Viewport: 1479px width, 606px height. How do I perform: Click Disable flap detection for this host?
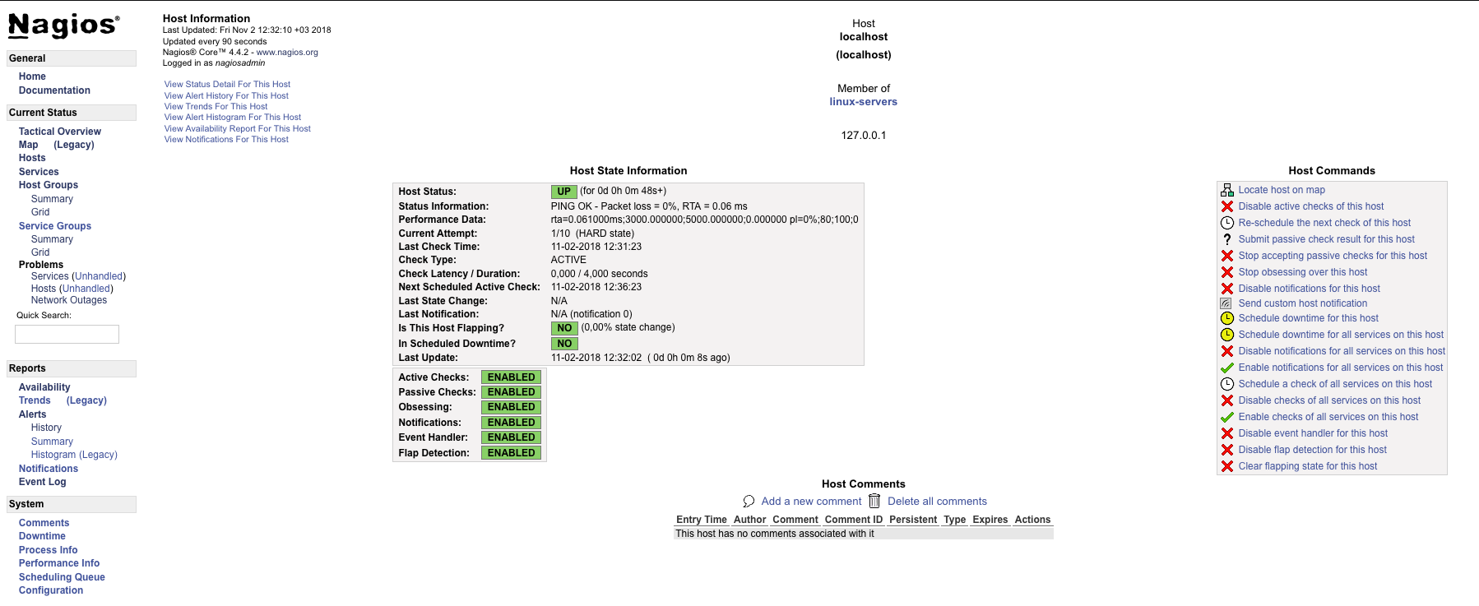point(1312,450)
